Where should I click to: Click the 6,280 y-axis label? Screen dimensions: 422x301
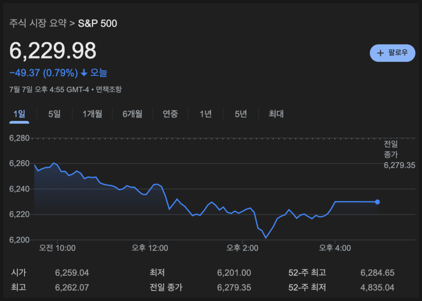(19, 138)
